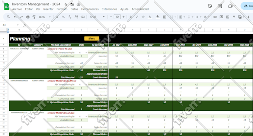Activate the paint format tool

click(34, 17)
